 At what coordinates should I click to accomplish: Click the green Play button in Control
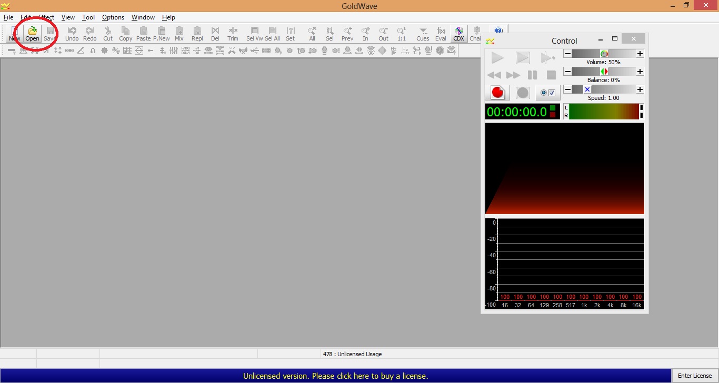click(x=497, y=58)
